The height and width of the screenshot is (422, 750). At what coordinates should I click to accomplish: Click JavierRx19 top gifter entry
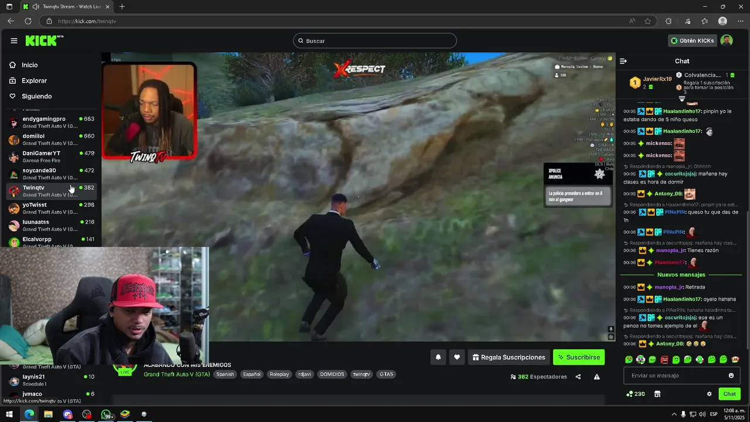coord(650,83)
